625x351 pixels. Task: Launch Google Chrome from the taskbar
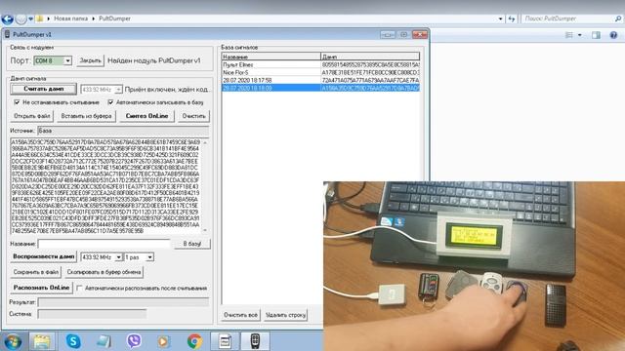[194, 341]
